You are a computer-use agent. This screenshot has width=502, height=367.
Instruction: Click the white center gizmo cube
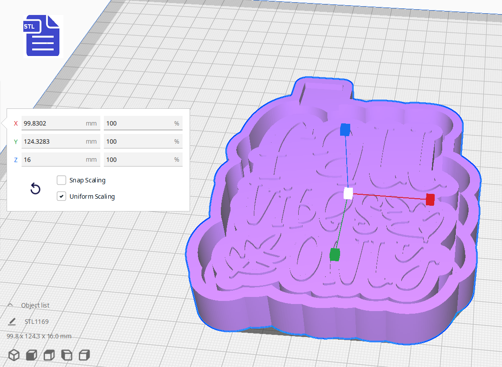(348, 193)
